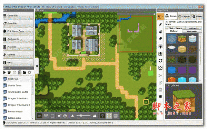Click the scissors cut icon

(160, 76)
